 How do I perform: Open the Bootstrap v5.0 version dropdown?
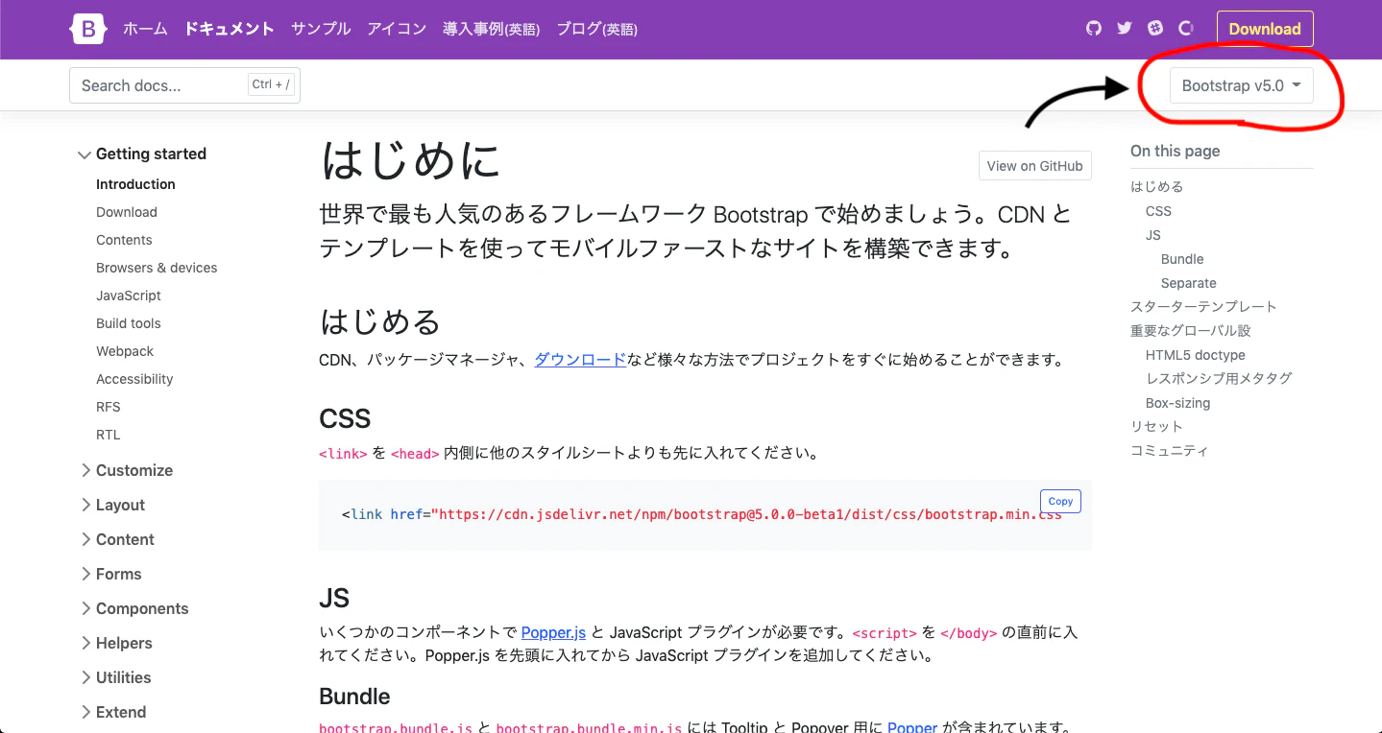click(x=1241, y=85)
